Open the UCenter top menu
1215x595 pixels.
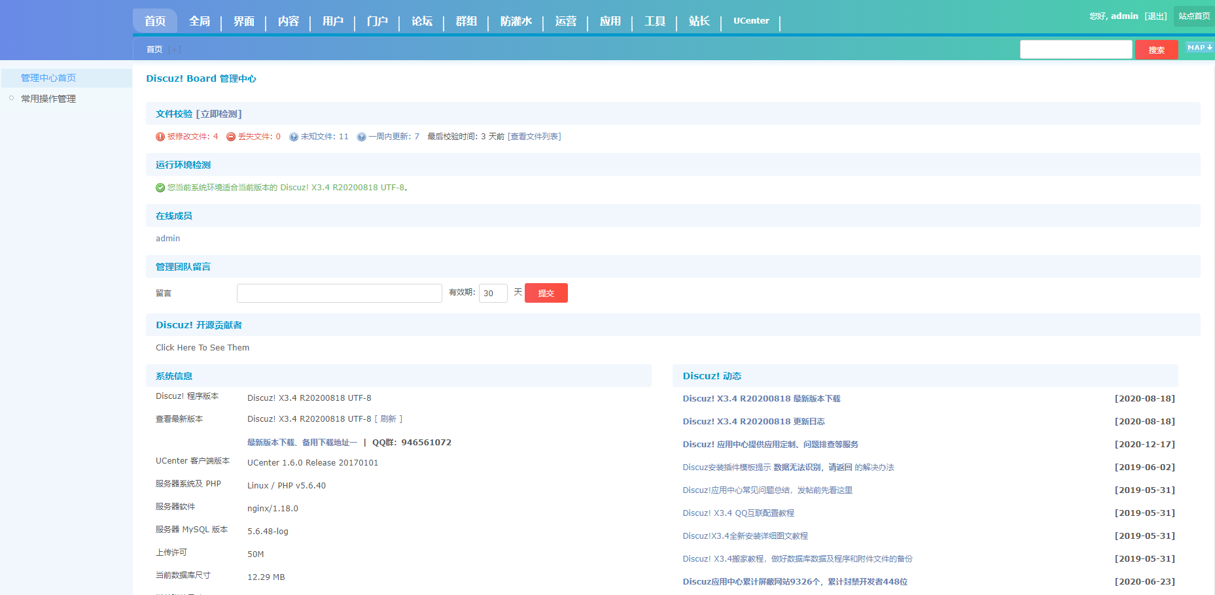click(x=751, y=21)
